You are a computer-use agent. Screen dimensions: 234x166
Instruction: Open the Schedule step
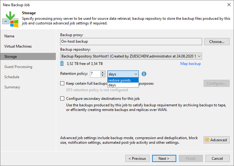pos(12,77)
